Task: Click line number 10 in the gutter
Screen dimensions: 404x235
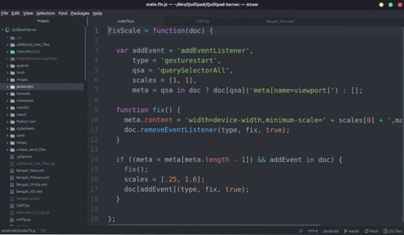Action: pos(94,120)
